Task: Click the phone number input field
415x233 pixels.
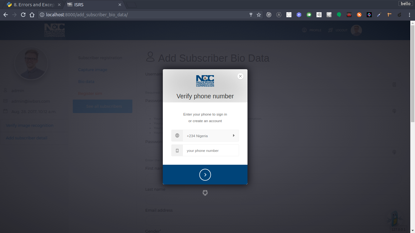Action: coord(211,150)
